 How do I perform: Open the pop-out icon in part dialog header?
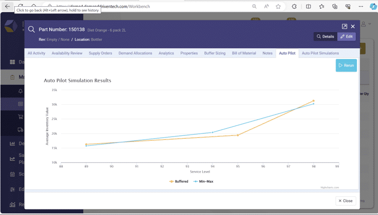tap(344, 26)
